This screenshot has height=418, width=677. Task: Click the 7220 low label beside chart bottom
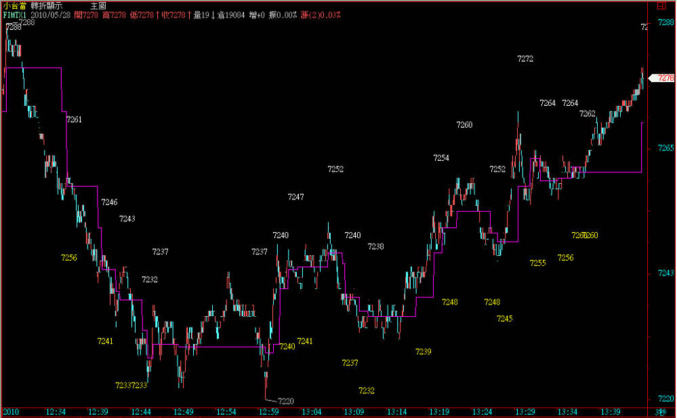(x=286, y=401)
